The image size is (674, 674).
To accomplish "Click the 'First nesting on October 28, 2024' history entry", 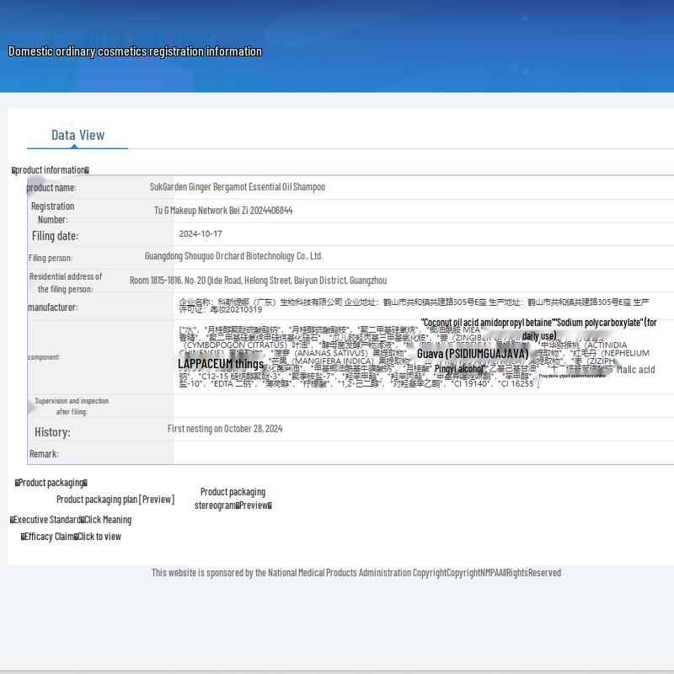I will coord(225,429).
